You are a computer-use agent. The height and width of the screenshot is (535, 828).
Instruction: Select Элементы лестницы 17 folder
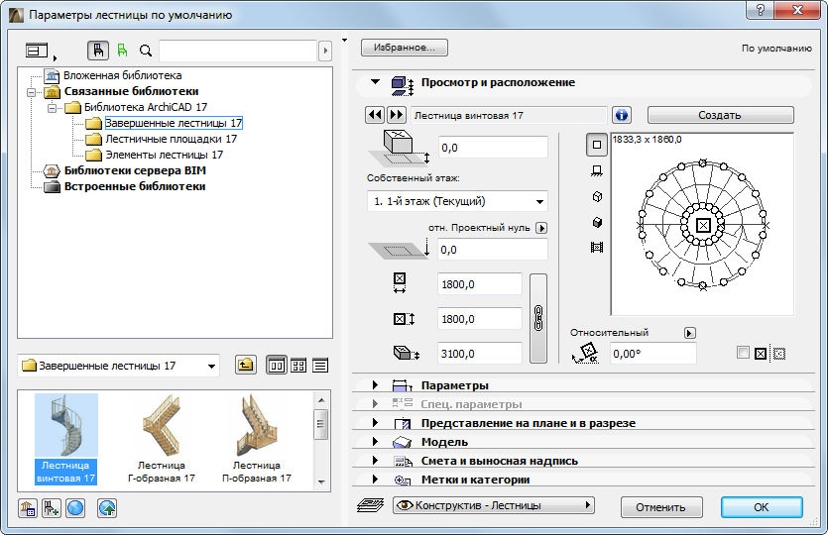[164, 155]
